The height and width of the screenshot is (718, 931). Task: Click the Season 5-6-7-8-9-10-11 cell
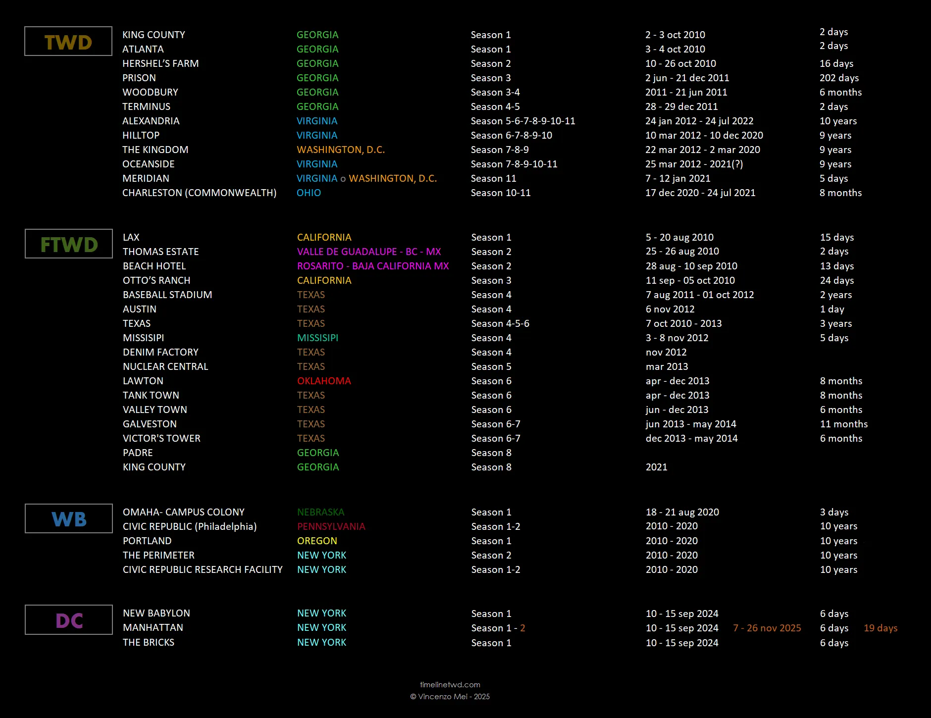pos(522,121)
